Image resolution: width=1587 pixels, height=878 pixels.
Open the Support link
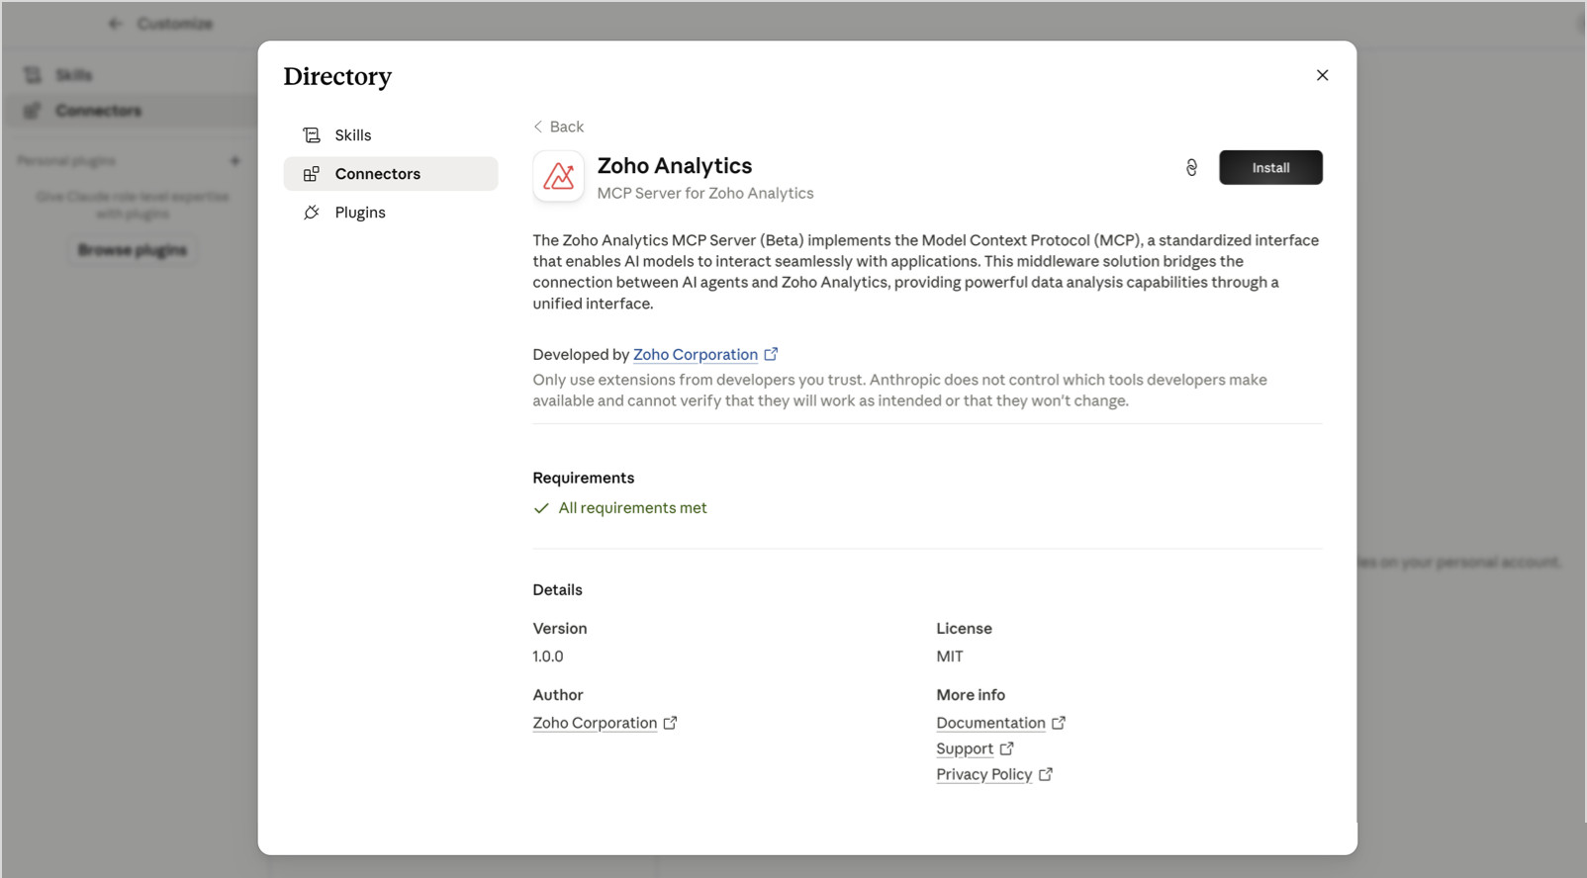click(x=965, y=748)
